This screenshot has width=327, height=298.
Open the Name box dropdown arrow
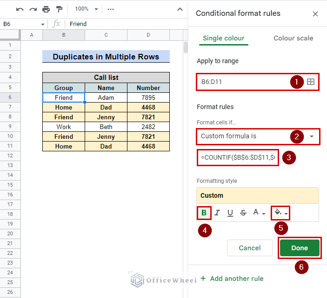click(x=43, y=24)
